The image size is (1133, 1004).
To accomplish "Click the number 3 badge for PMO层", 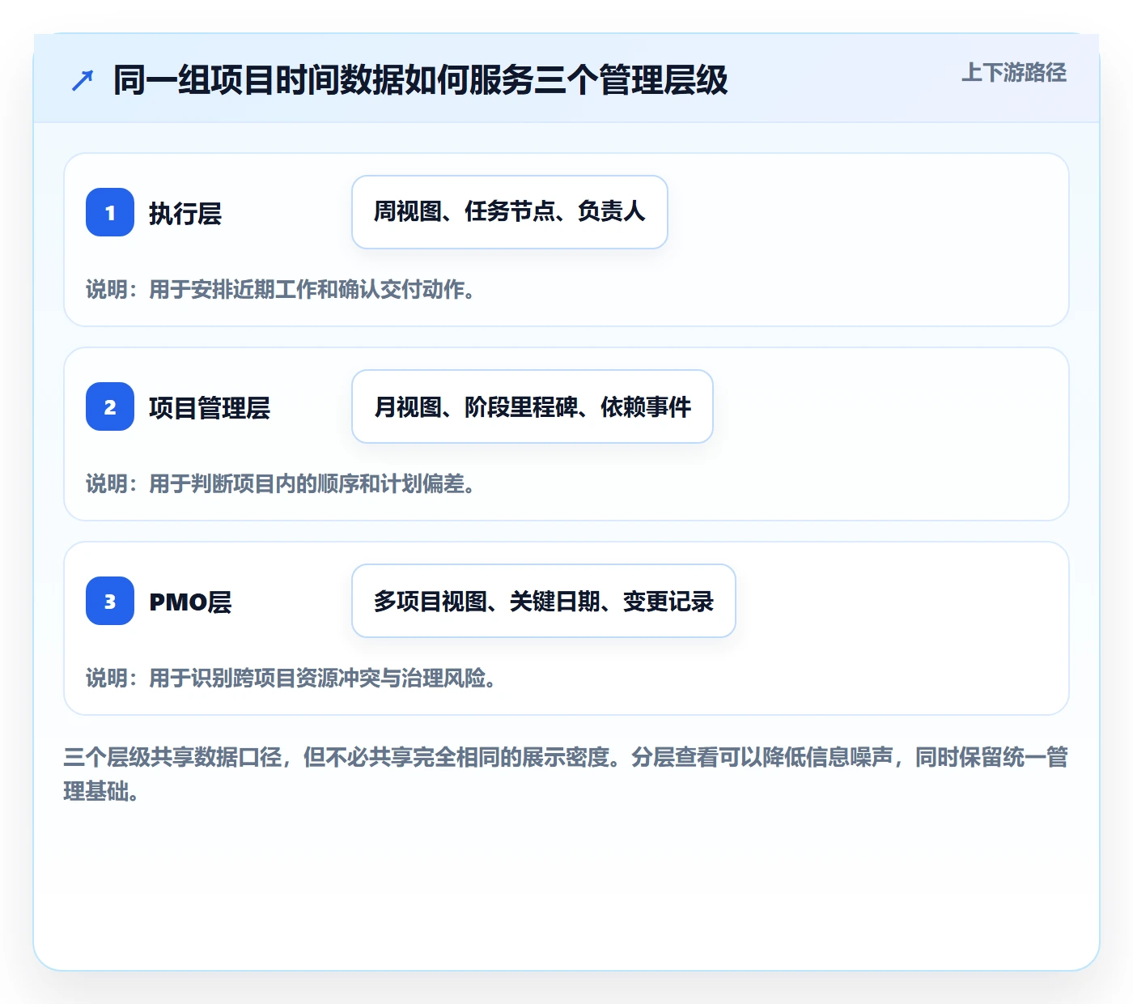I will point(110,601).
